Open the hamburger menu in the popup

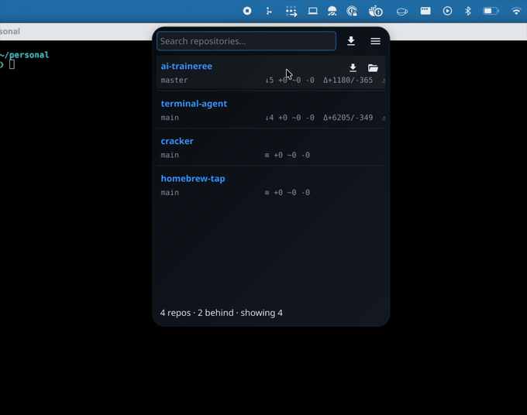(375, 41)
